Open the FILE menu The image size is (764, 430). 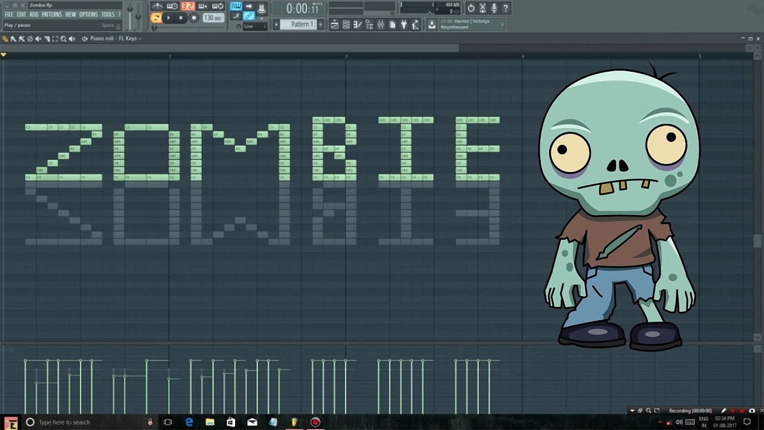pos(9,14)
